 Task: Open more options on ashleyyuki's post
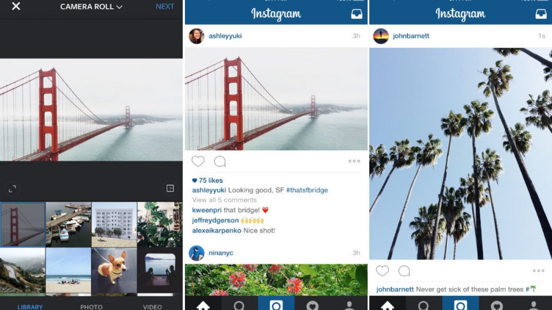click(x=354, y=161)
